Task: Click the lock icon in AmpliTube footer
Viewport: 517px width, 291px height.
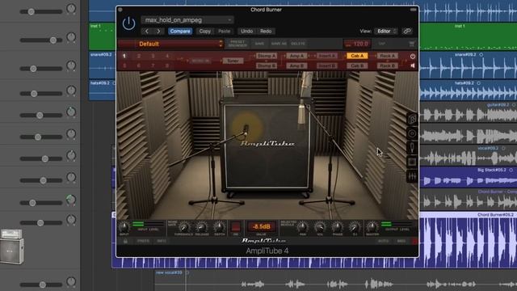Action: (x=125, y=241)
